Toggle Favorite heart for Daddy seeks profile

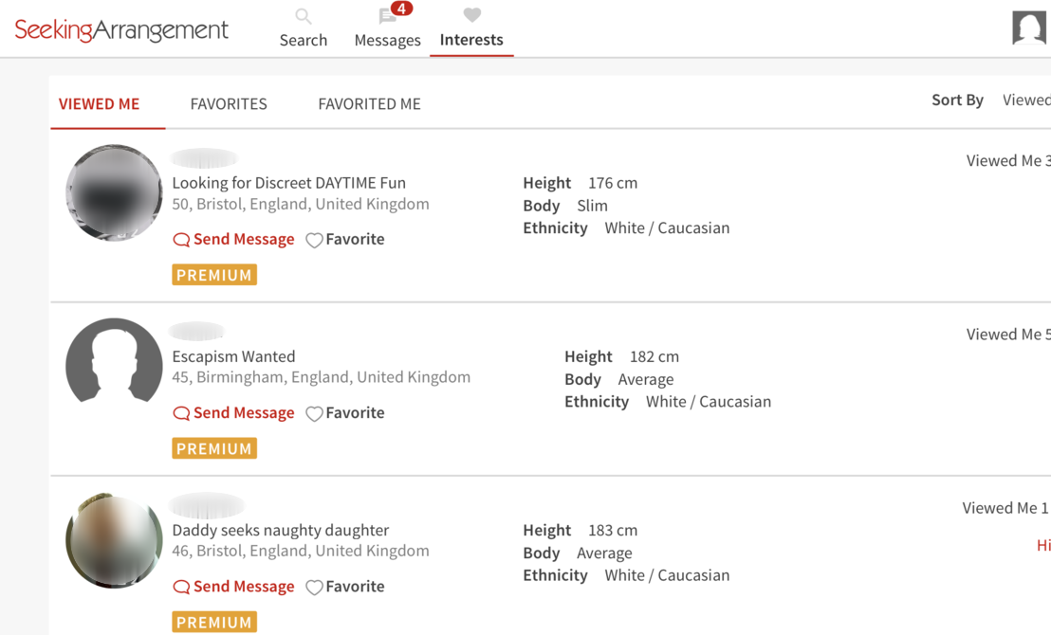click(314, 587)
